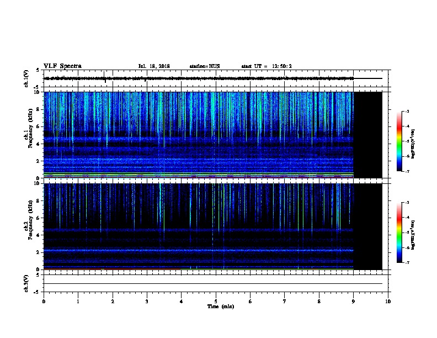The width and height of the screenshot is (437, 338).
Task: Click time-axis tick label "3"
Action: pos(147,302)
